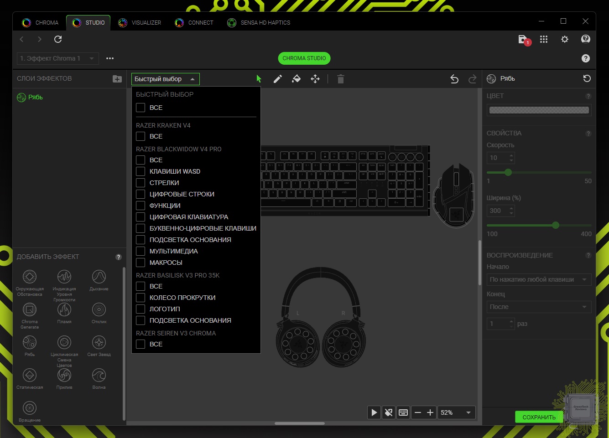Collapse the Быстрый выбор dropdown

pyautogui.click(x=165, y=79)
